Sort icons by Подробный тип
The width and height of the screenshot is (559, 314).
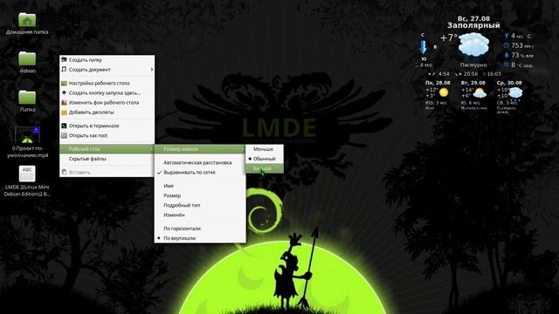pos(200,206)
